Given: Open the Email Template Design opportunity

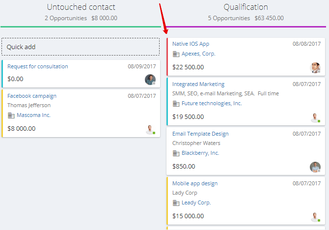Looking at the screenshot, I should pyautogui.click(x=200, y=134).
